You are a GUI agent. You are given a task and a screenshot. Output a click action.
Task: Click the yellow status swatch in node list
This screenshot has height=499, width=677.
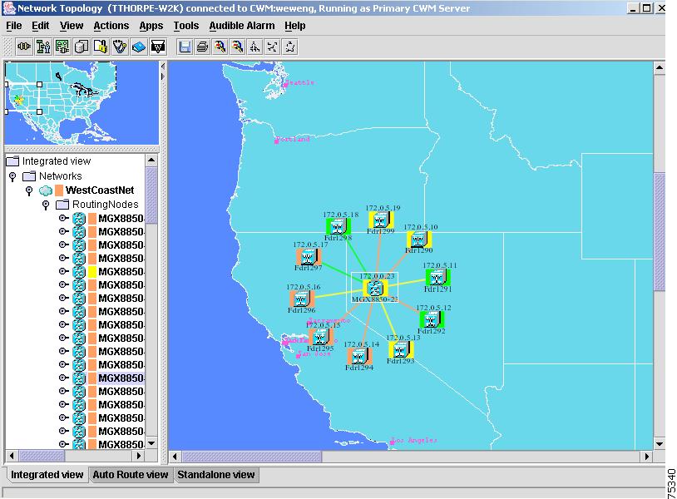point(92,271)
